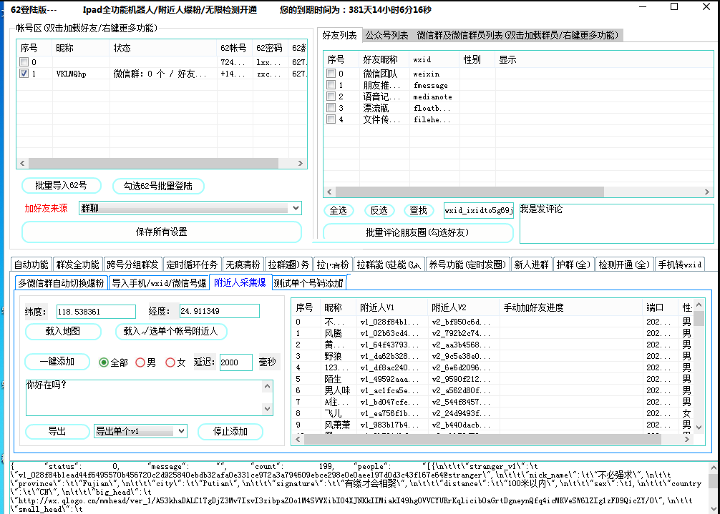This screenshot has height=514, width=720.
Task: Open the 养号功能(定时发圈) tab
Action: click(x=467, y=265)
